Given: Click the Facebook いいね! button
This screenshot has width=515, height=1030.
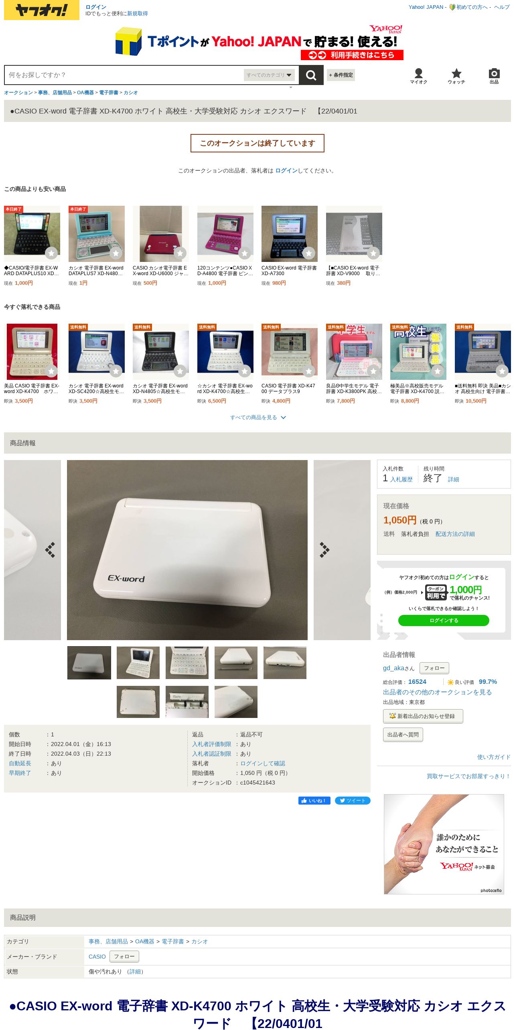Looking at the screenshot, I should click(x=314, y=800).
